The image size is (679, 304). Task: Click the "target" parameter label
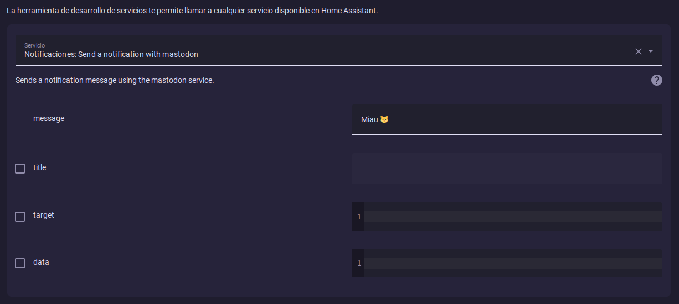pyautogui.click(x=44, y=215)
